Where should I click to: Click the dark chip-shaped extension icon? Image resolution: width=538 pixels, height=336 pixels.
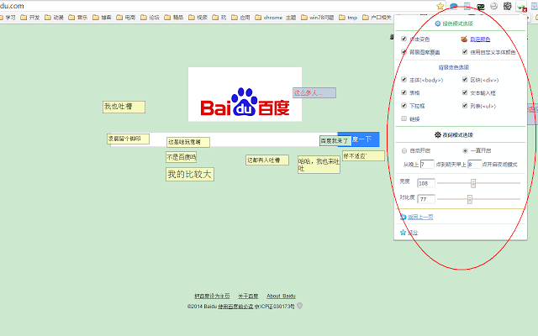coord(508,6)
